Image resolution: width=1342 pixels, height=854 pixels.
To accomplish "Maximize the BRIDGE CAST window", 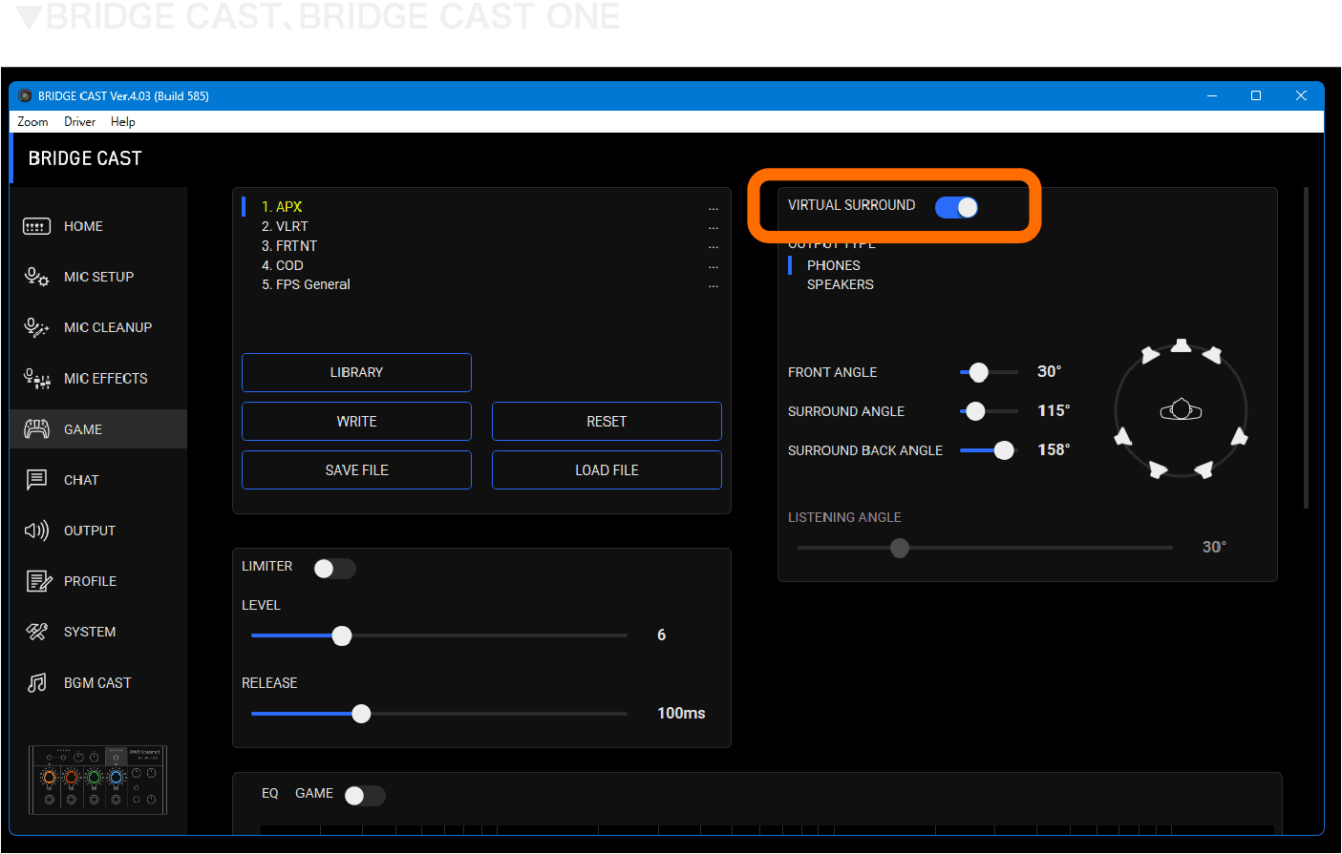I will [x=1256, y=95].
